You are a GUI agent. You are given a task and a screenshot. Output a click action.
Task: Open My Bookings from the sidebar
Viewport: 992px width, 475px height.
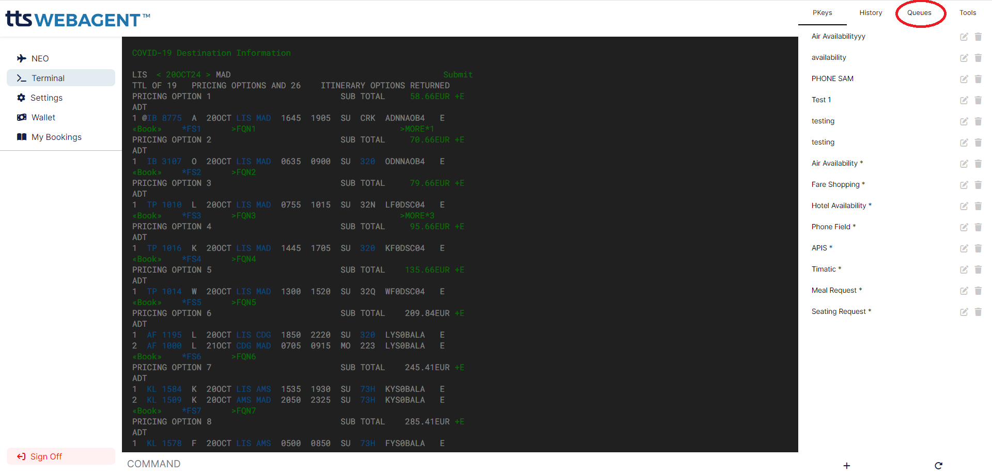[61, 137]
